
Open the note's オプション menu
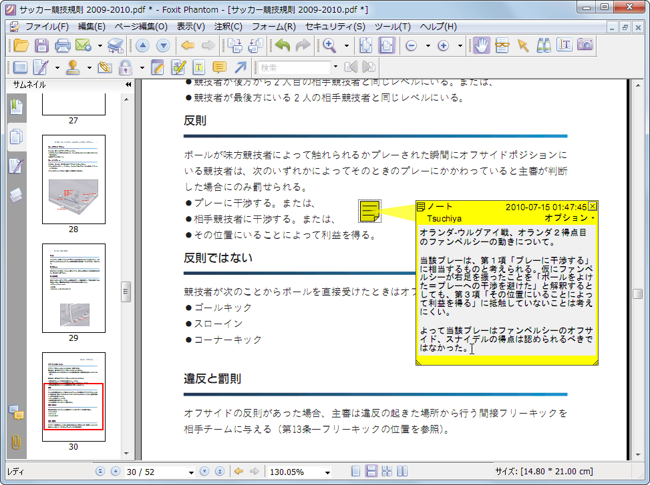[x=569, y=217]
